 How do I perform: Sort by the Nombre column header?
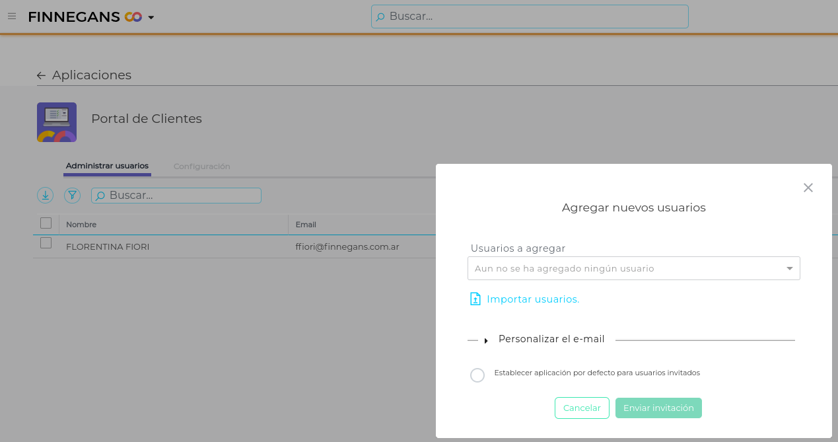(x=81, y=225)
